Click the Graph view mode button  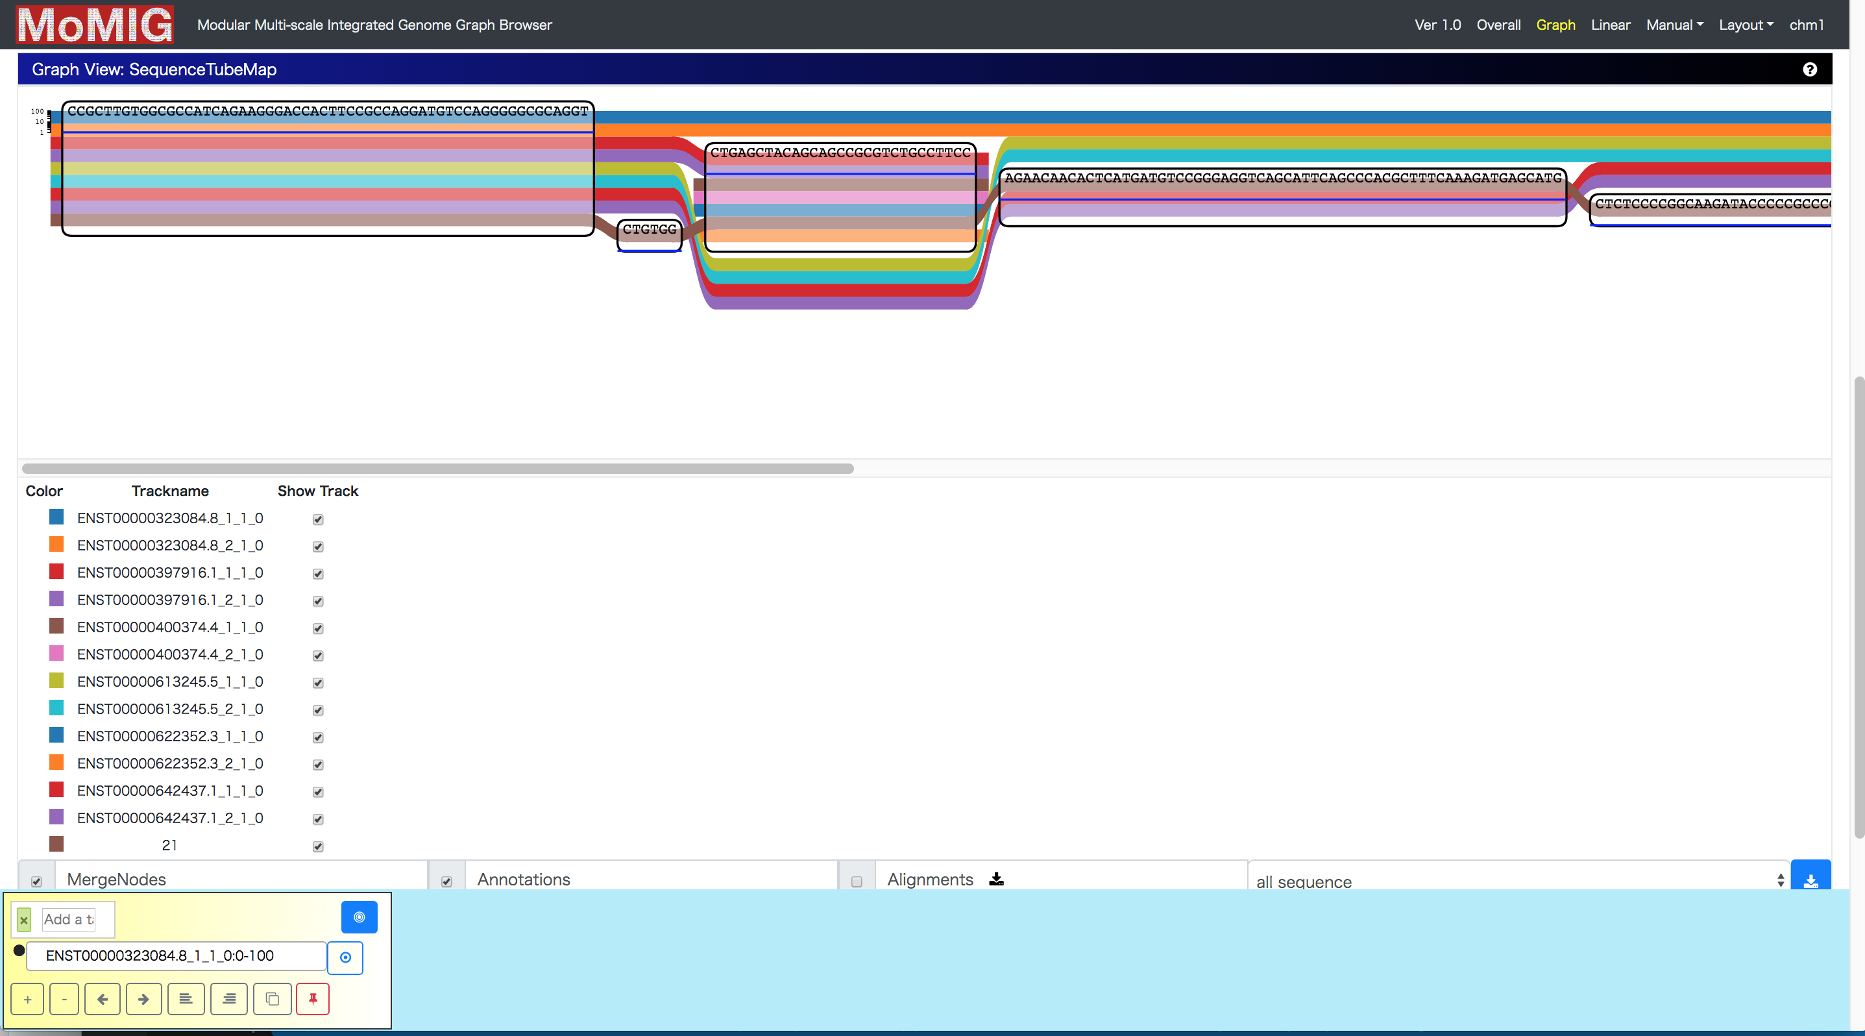coord(1557,24)
